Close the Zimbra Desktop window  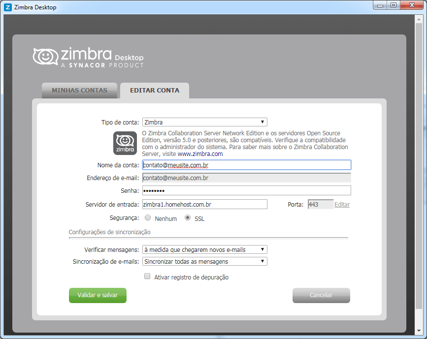[412, 5]
